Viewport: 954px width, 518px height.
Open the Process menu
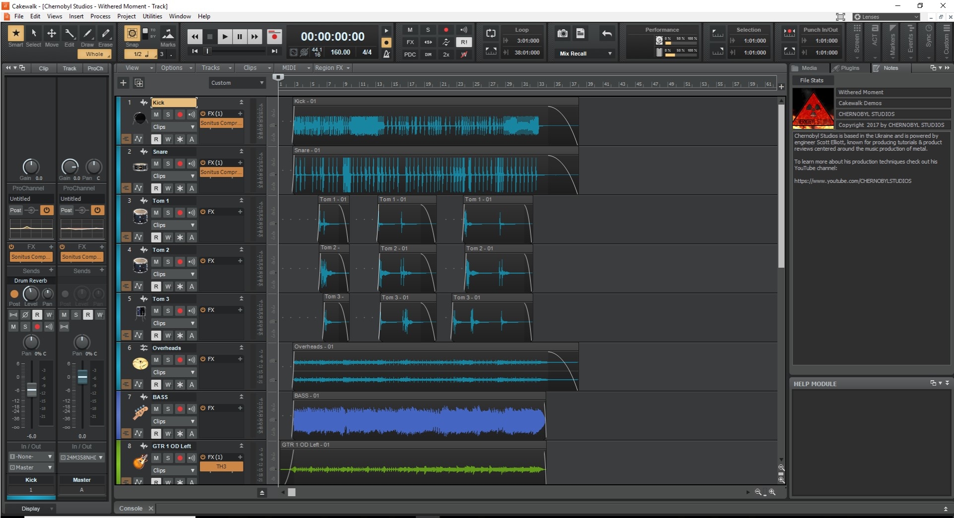coord(100,16)
